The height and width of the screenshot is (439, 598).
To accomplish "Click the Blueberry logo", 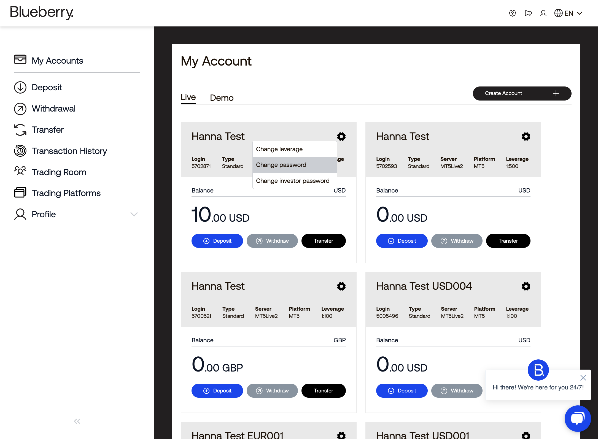I will (x=42, y=12).
